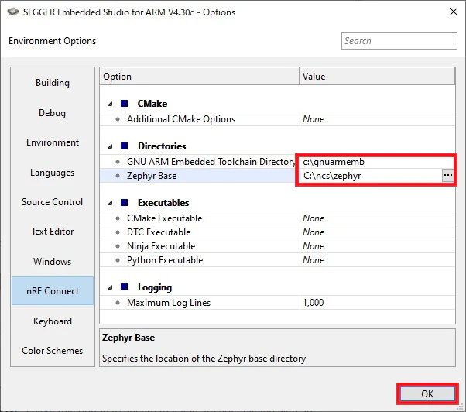
Task: Close the Options dialog window
Action: point(453,12)
